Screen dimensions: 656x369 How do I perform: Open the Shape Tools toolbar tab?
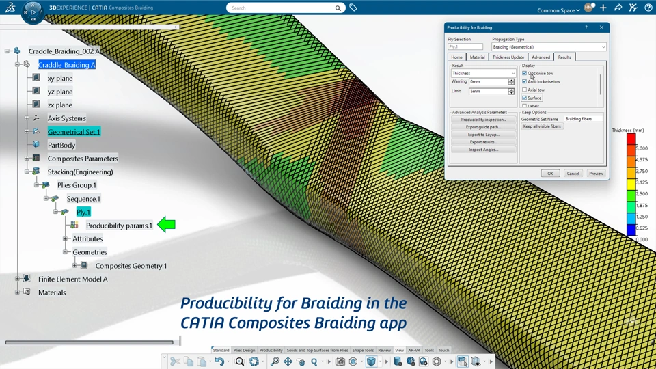point(363,350)
